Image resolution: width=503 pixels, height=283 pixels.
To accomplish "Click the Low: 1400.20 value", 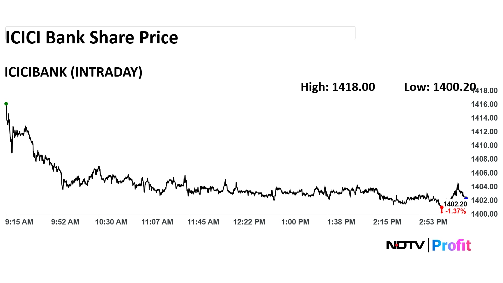I will click(440, 87).
